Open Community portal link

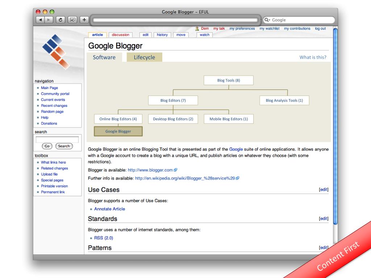(55, 94)
